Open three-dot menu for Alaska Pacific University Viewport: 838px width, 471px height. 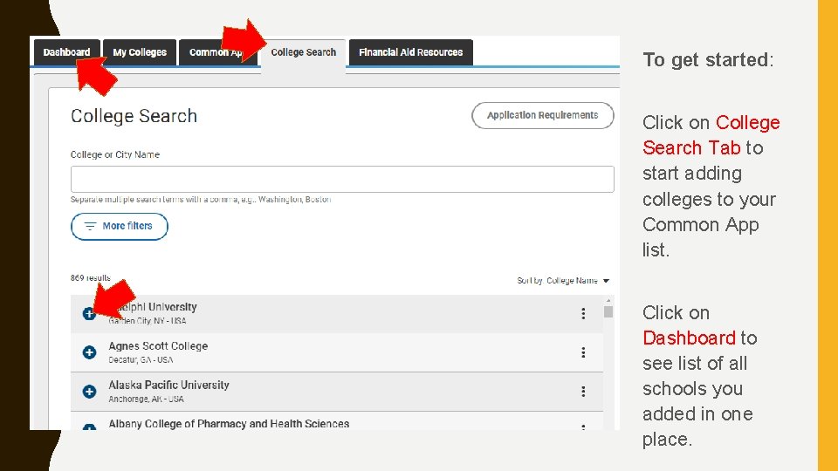583,392
